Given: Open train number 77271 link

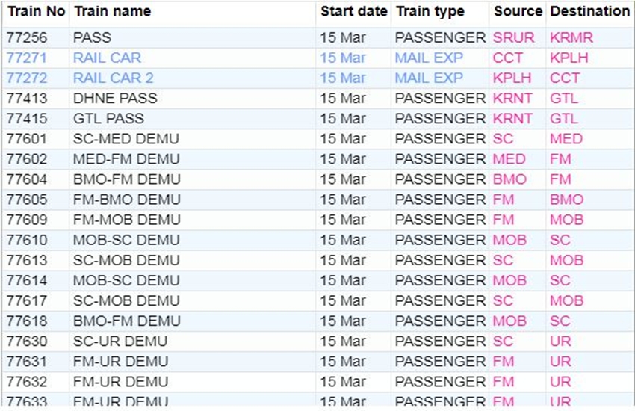Looking at the screenshot, I should pyautogui.click(x=26, y=58).
